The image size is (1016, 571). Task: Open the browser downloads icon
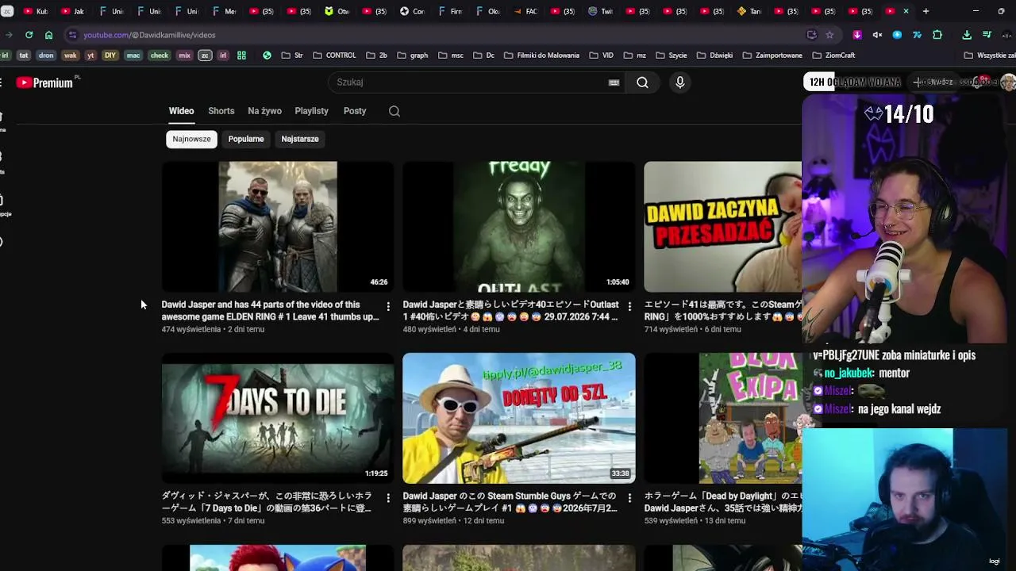[967, 35]
